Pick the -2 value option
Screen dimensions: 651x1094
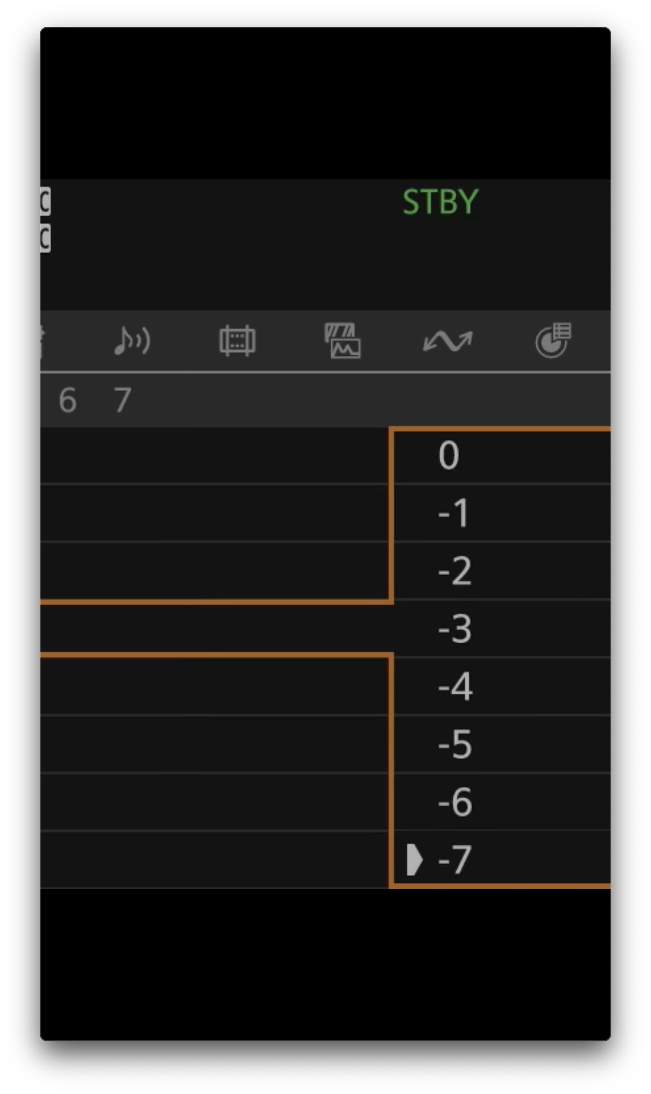(455, 571)
